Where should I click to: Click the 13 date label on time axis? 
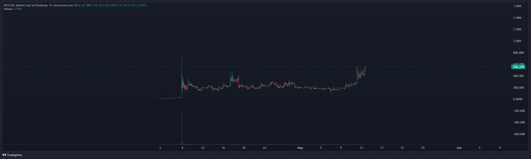(361, 148)
